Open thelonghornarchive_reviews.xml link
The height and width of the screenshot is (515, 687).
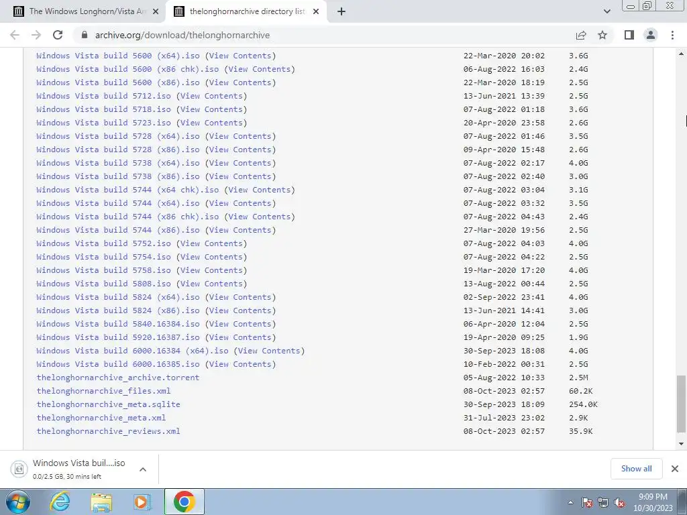click(x=108, y=431)
